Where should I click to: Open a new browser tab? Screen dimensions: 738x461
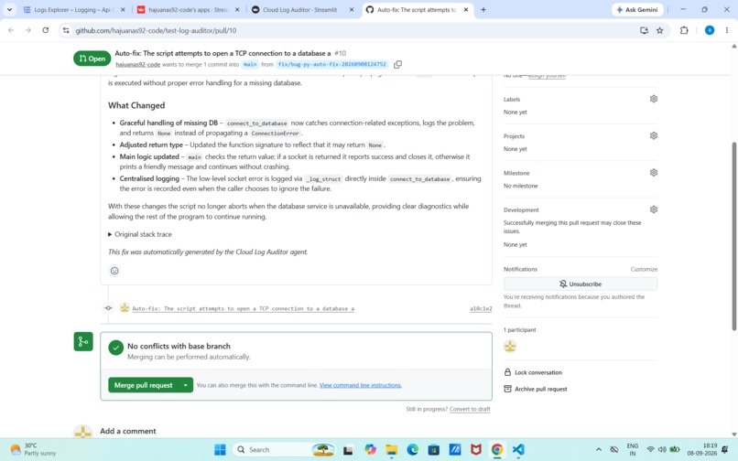483,9
